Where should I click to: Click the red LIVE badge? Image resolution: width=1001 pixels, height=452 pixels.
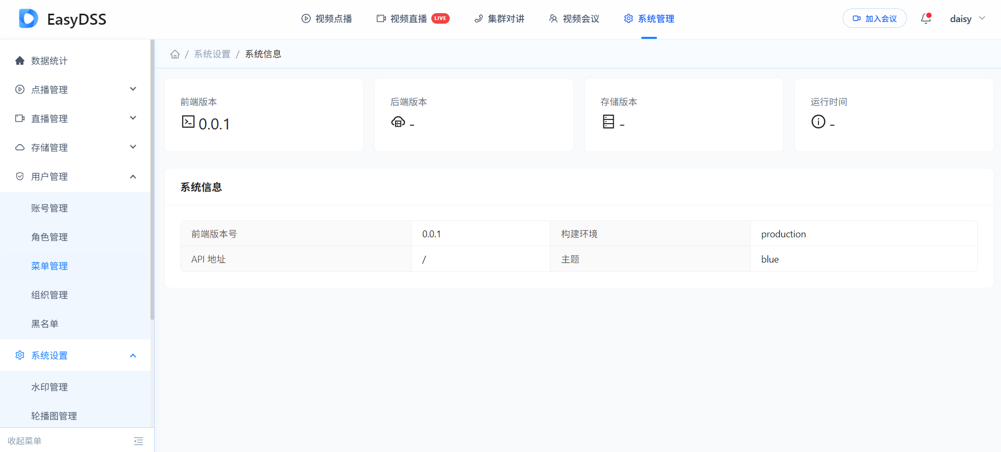(440, 18)
